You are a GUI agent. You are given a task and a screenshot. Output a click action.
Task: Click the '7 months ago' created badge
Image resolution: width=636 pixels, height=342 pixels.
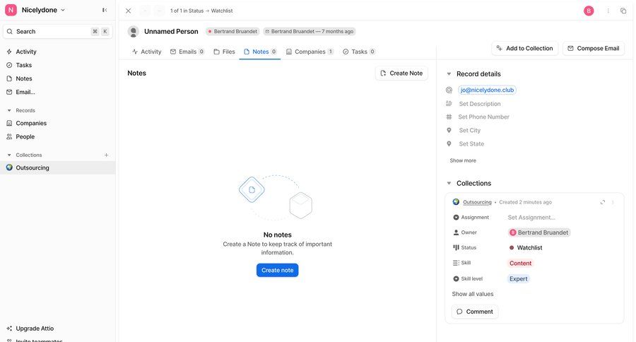[310, 31]
